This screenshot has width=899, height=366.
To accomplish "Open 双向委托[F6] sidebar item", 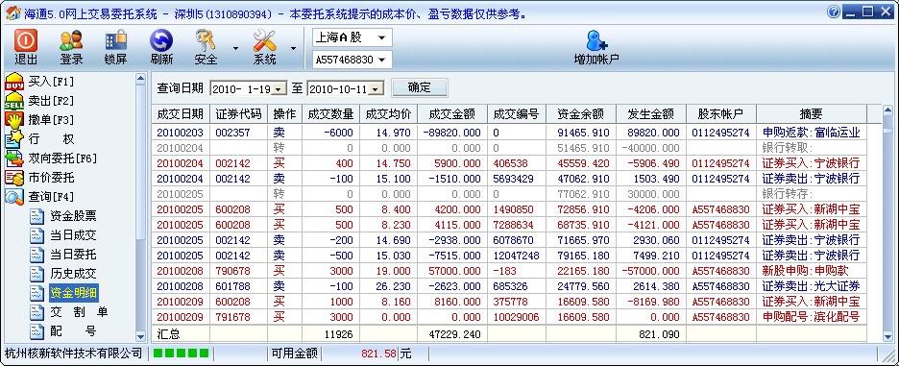I will 52,159.
